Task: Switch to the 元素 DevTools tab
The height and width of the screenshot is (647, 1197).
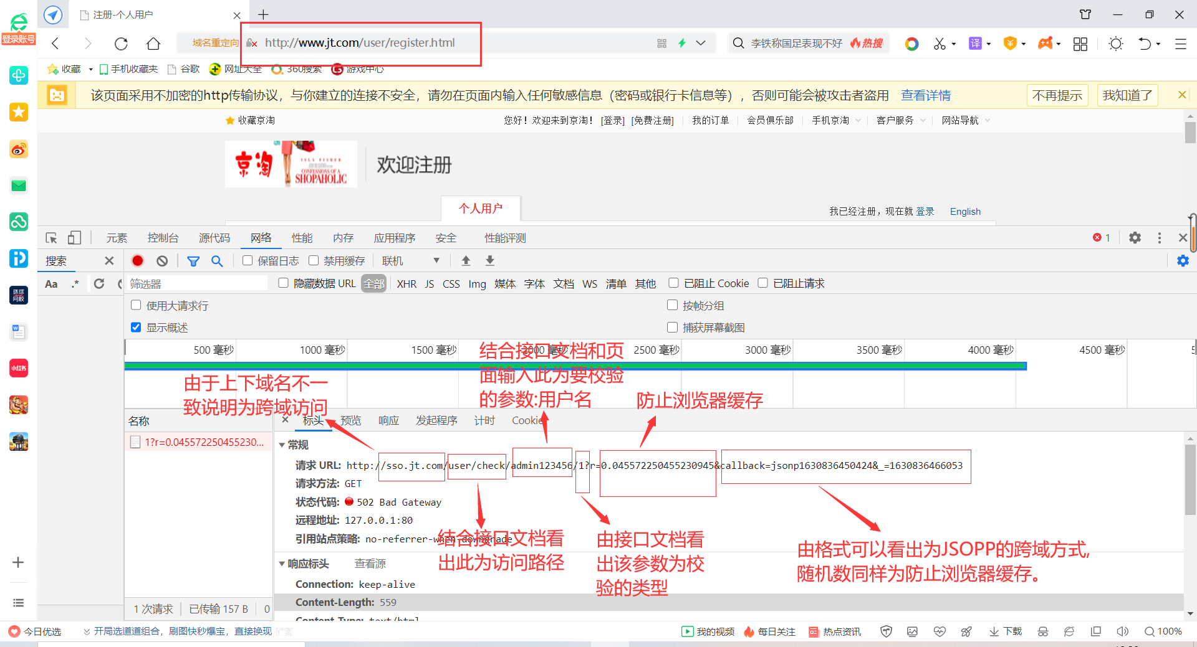Action: [117, 238]
